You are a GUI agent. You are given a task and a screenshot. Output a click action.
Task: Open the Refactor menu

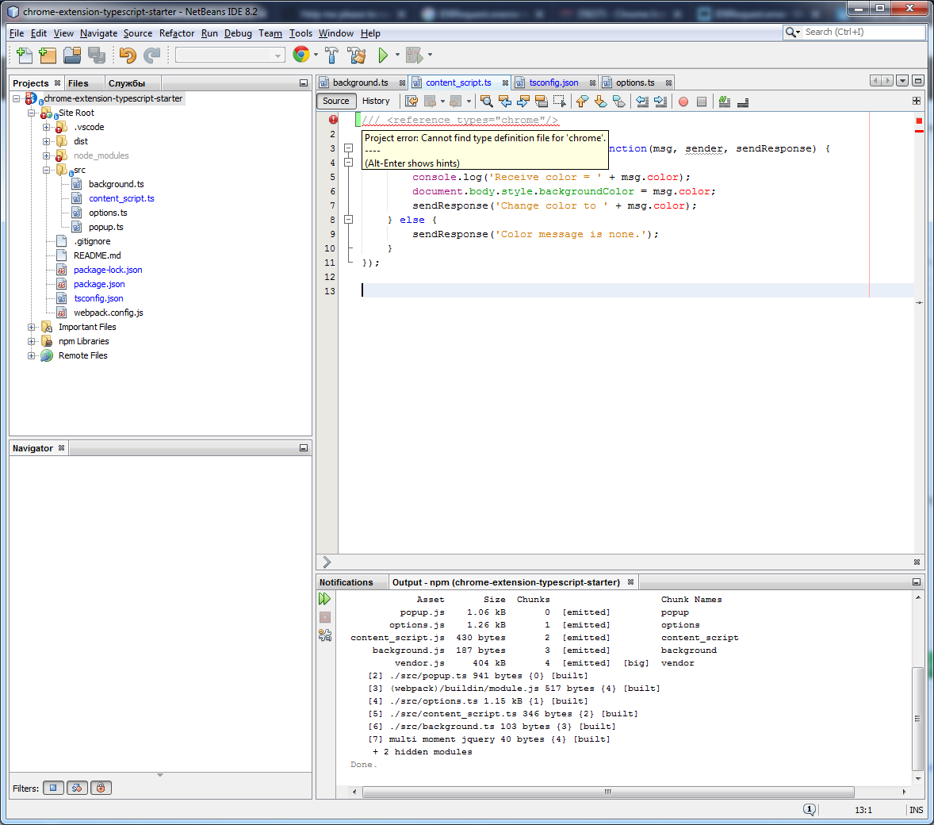pyautogui.click(x=176, y=33)
